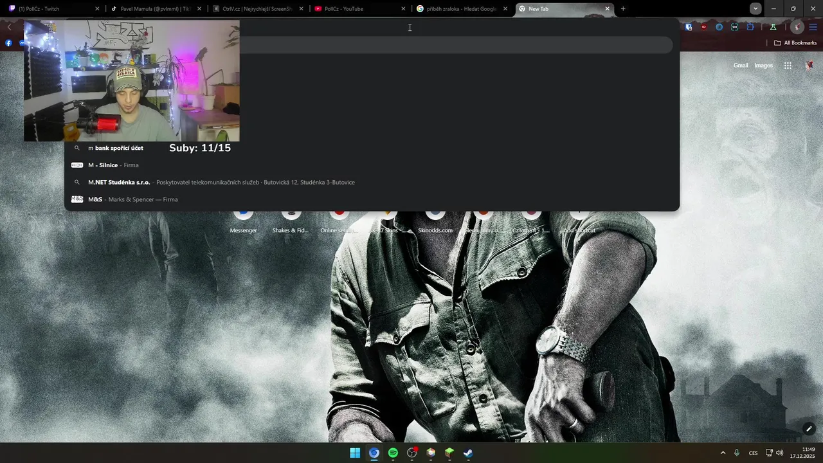Click the uBlock Origin extension icon
Viewport: 823px width, 463px height.
coord(704,27)
